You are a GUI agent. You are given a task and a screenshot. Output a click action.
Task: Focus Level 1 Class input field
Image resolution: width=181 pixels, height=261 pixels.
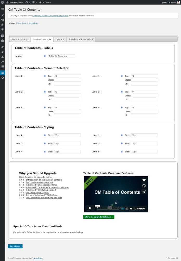144,80
